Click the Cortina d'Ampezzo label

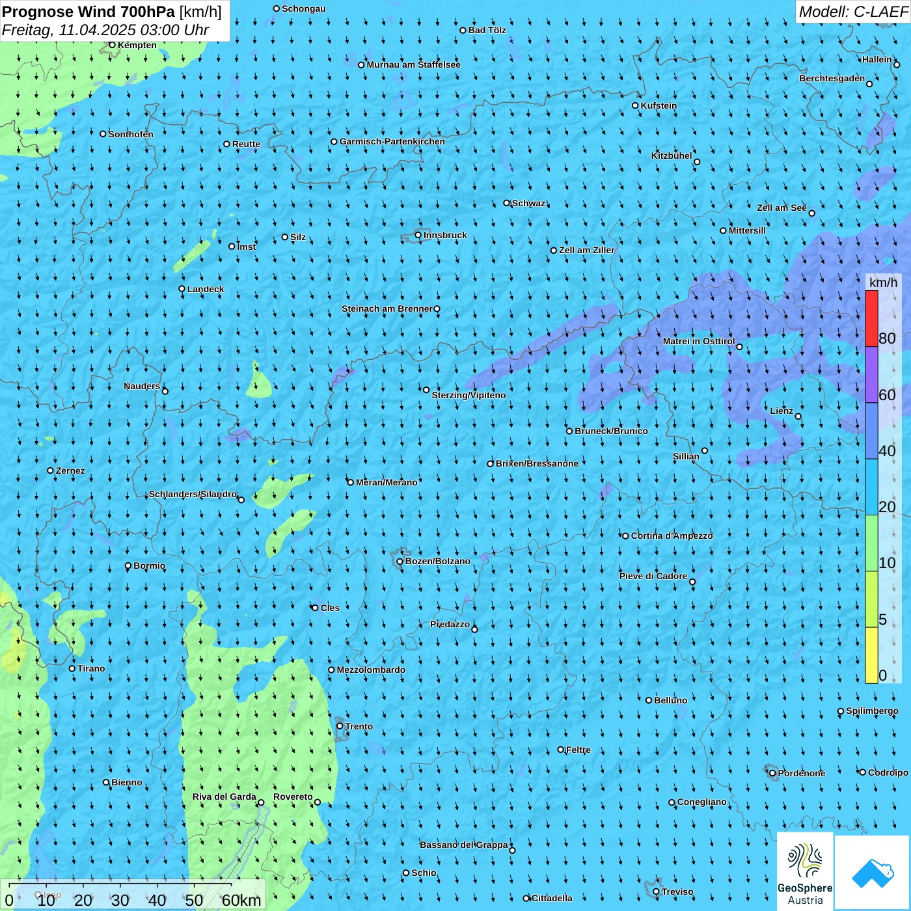672,536
